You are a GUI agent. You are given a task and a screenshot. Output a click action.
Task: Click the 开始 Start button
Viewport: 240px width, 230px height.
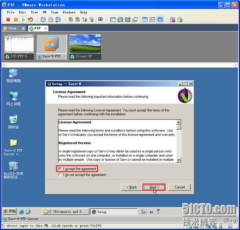coord(10,211)
